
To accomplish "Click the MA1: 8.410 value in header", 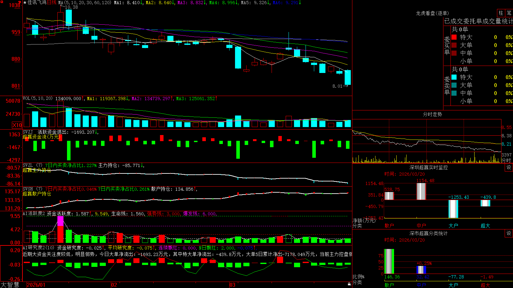I will coord(128,3).
